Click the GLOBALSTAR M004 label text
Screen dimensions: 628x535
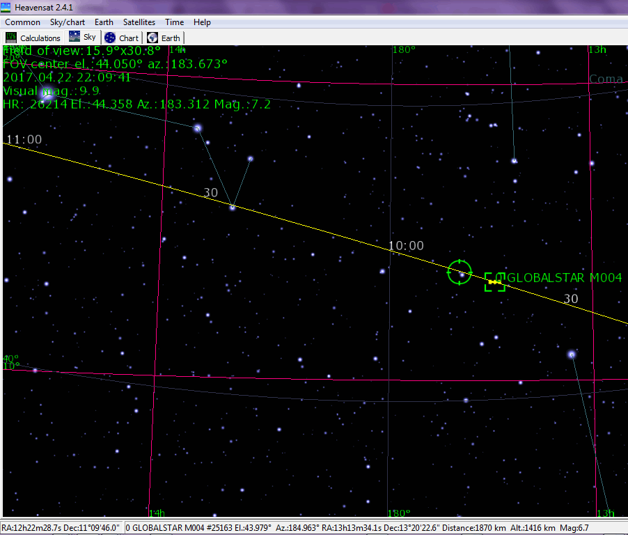click(x=565, y=278)
